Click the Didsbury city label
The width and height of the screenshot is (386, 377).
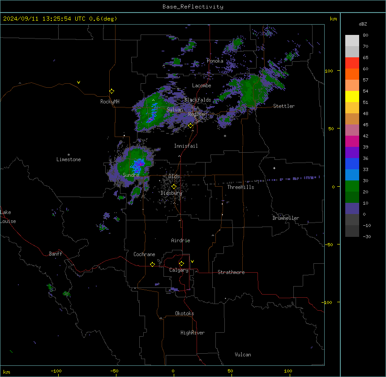[172, 193]
